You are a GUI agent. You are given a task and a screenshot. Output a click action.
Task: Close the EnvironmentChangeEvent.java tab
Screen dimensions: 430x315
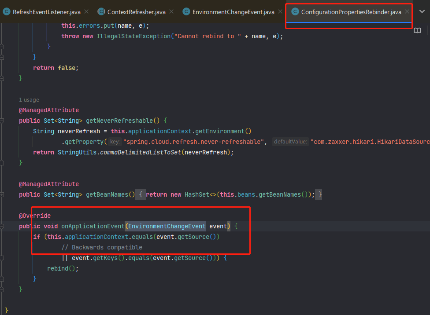280,12
